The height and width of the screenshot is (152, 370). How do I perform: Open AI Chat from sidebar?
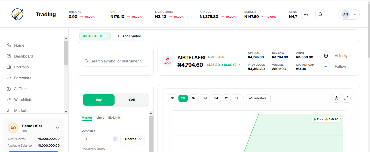pyautogui.click(x=21, y=89)
